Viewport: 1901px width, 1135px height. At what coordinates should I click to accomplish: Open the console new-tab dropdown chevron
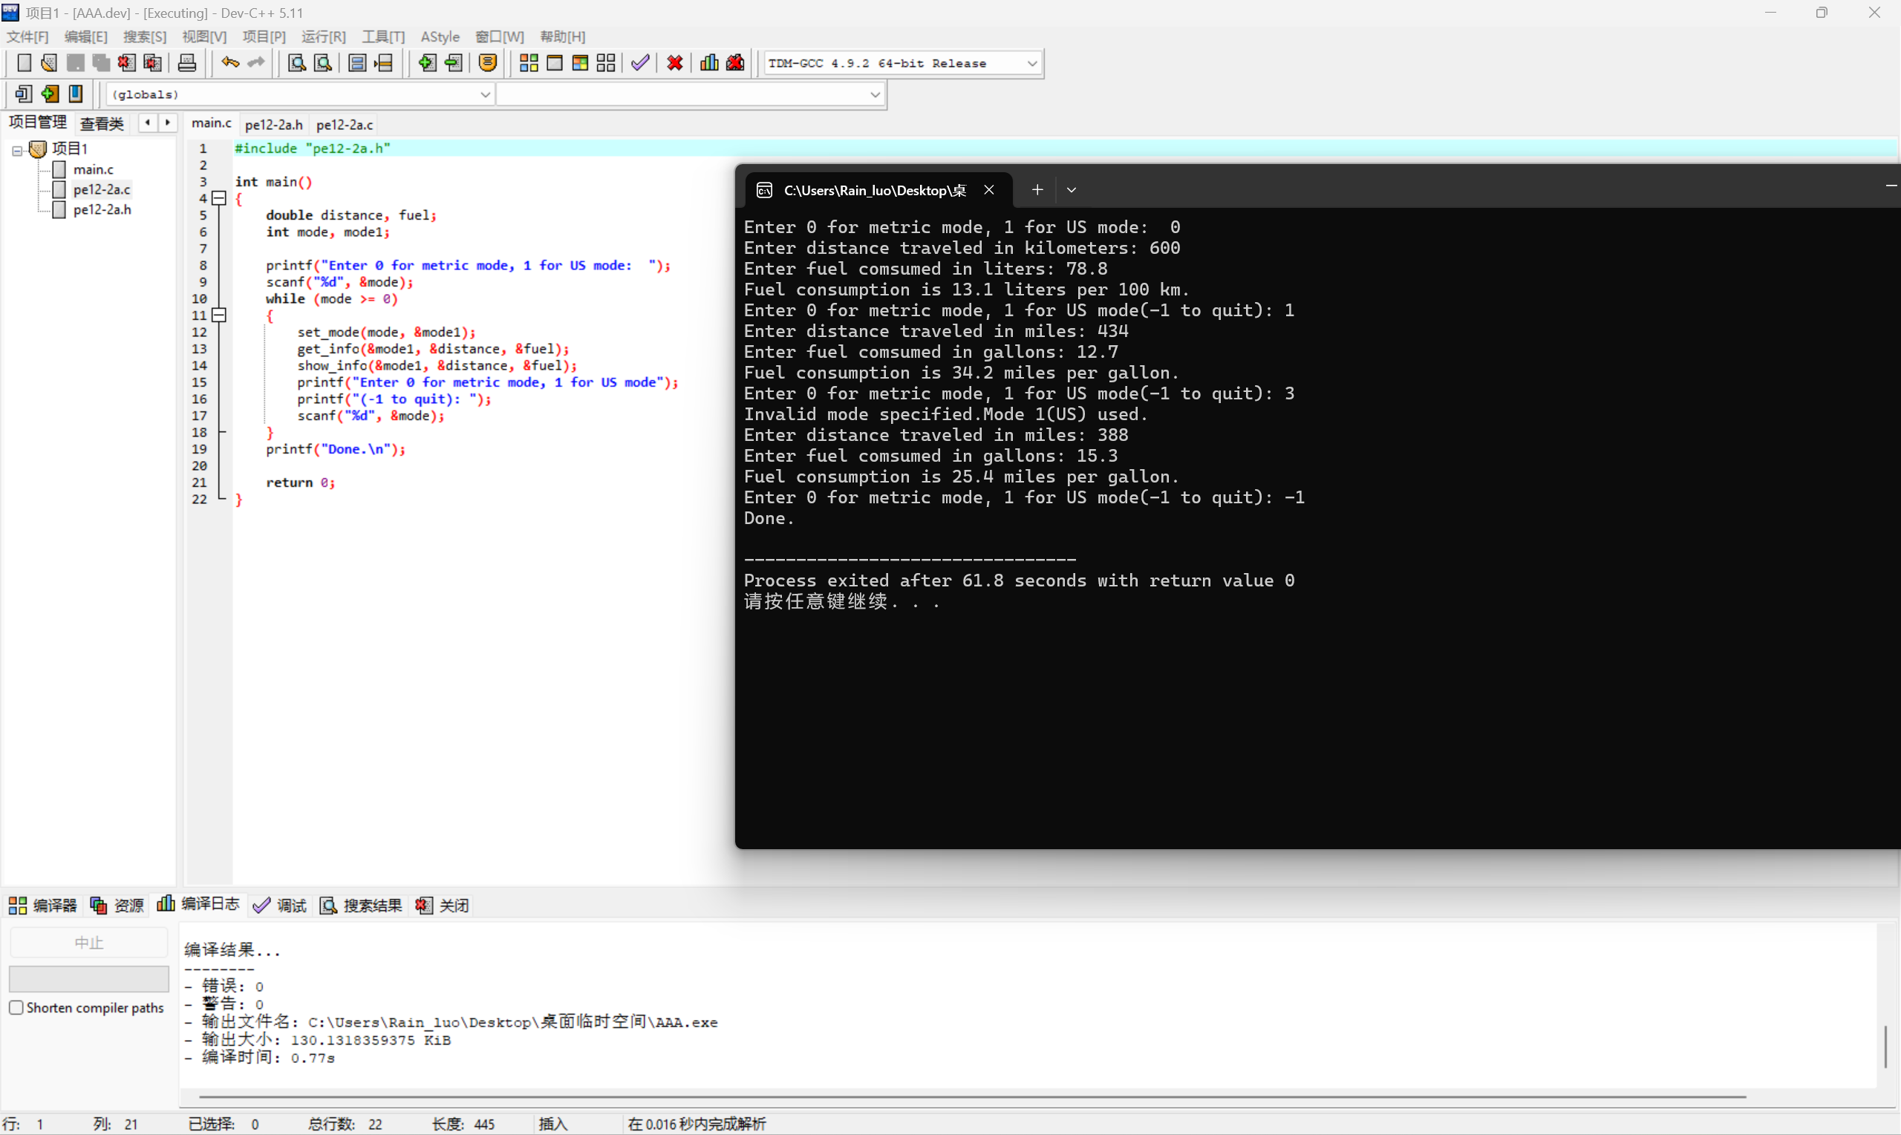(1071, 191)
